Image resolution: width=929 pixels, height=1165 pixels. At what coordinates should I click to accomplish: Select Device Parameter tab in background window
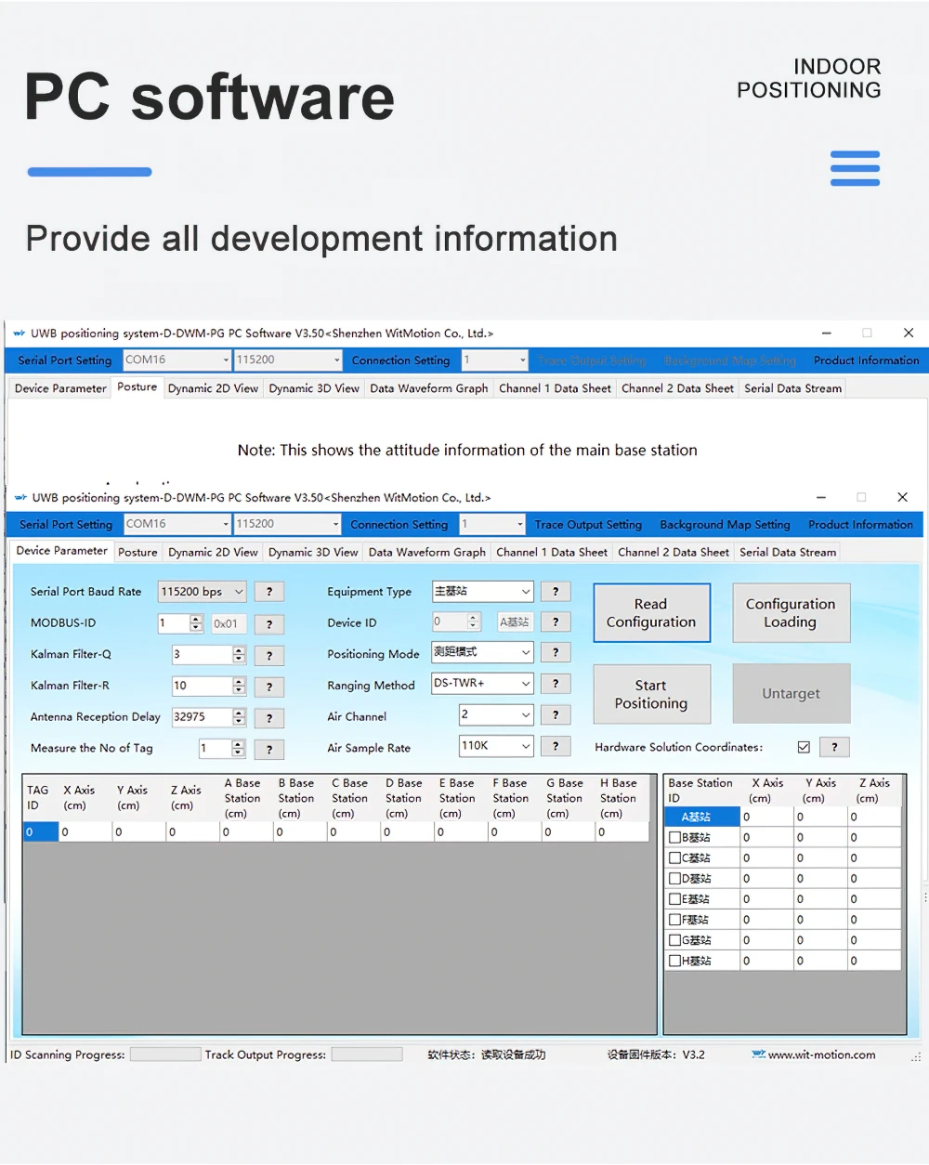coord(60,388)
